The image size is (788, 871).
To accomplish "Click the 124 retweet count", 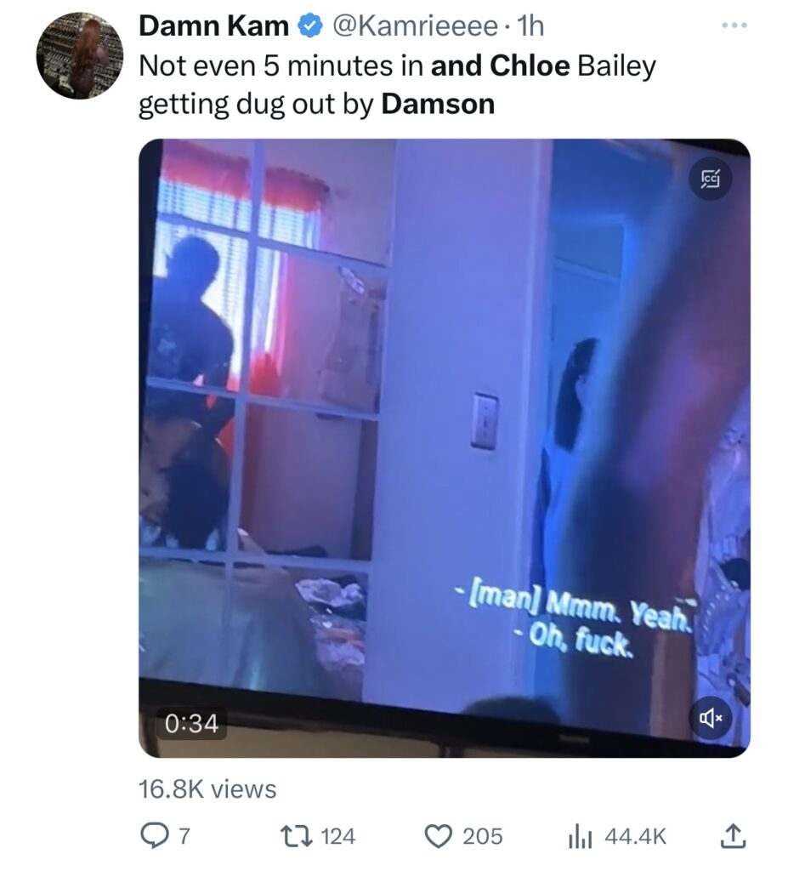I will [338, 837].
